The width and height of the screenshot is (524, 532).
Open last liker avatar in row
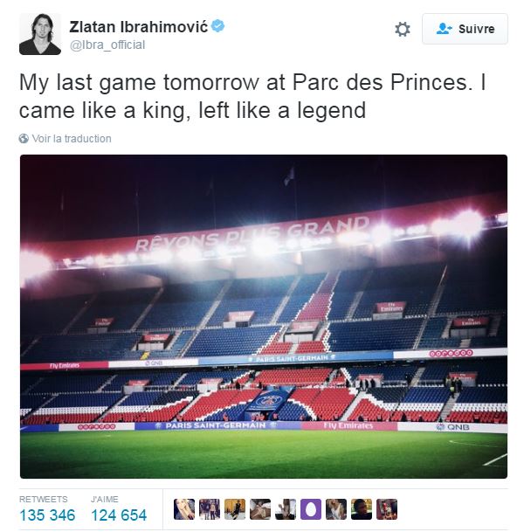click(x=387, y=509)
